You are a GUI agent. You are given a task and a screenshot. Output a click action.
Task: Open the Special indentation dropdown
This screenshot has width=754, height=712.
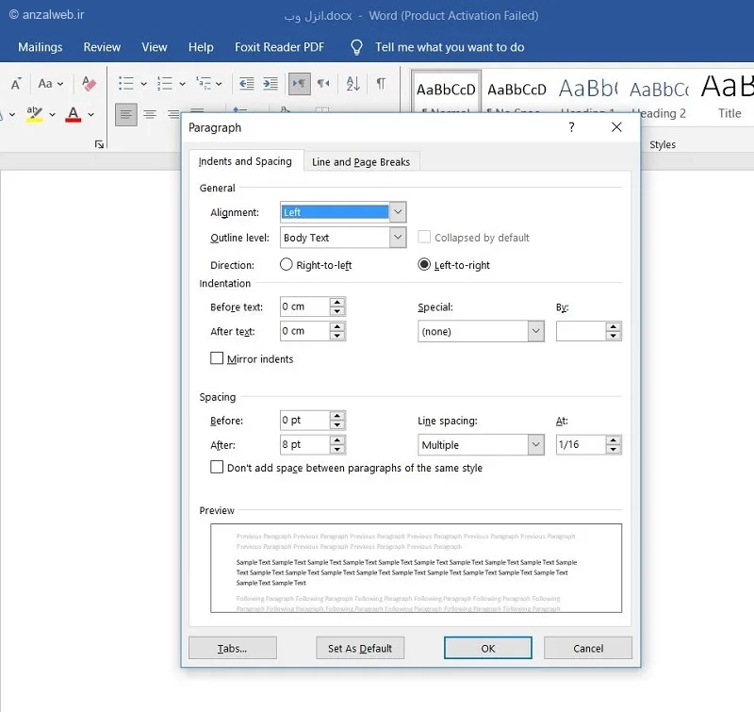tap(535, 332)
